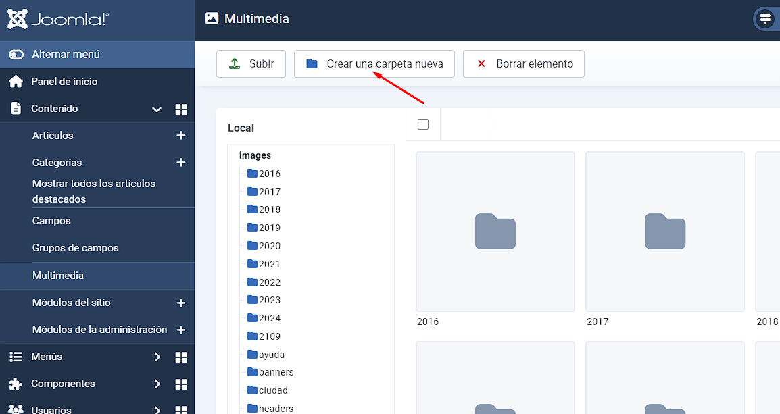Click the Subir upload button

[251, 64]
